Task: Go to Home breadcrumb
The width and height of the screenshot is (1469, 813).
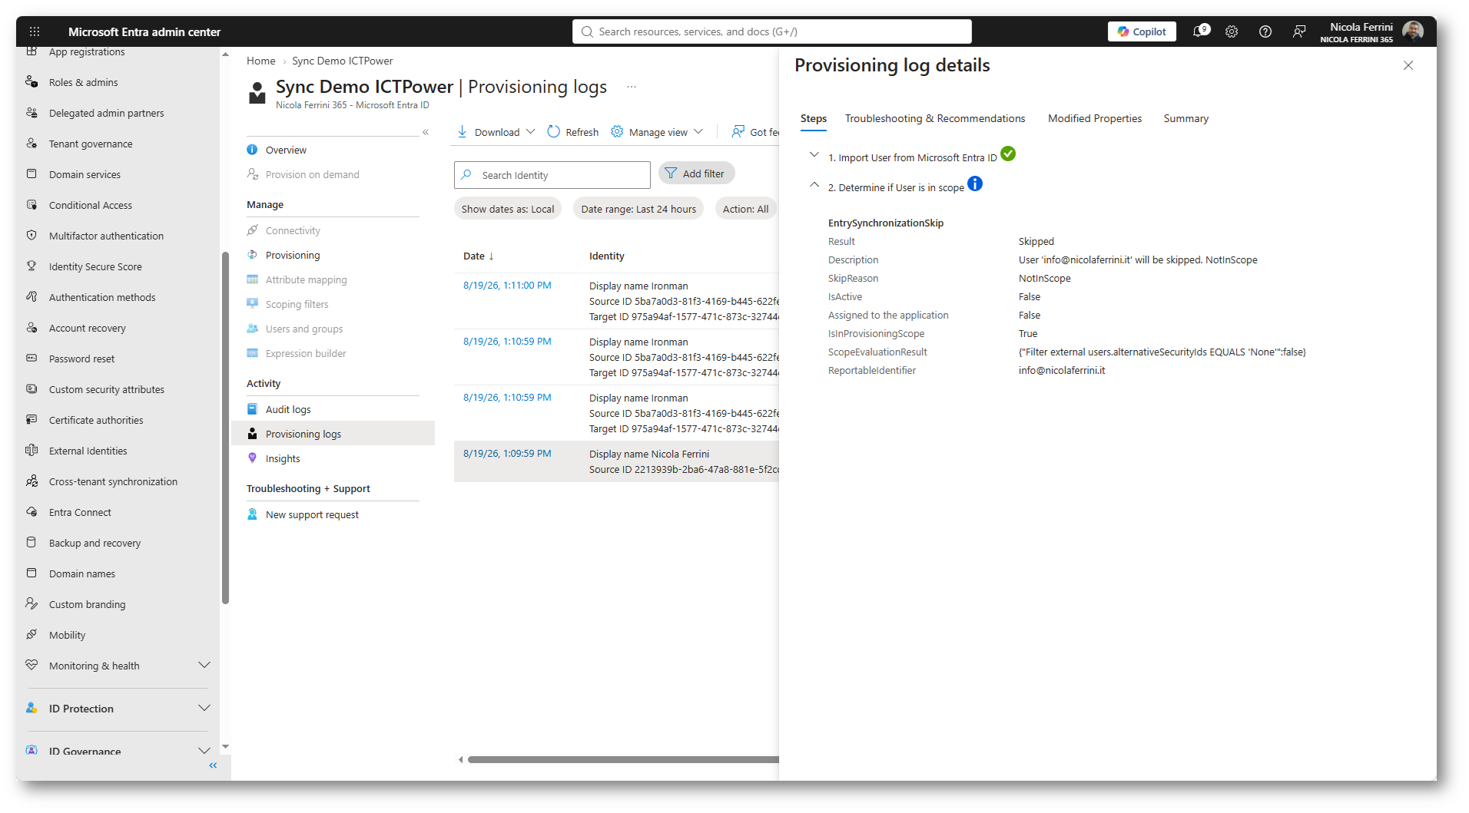Action: tap(260, 61)
